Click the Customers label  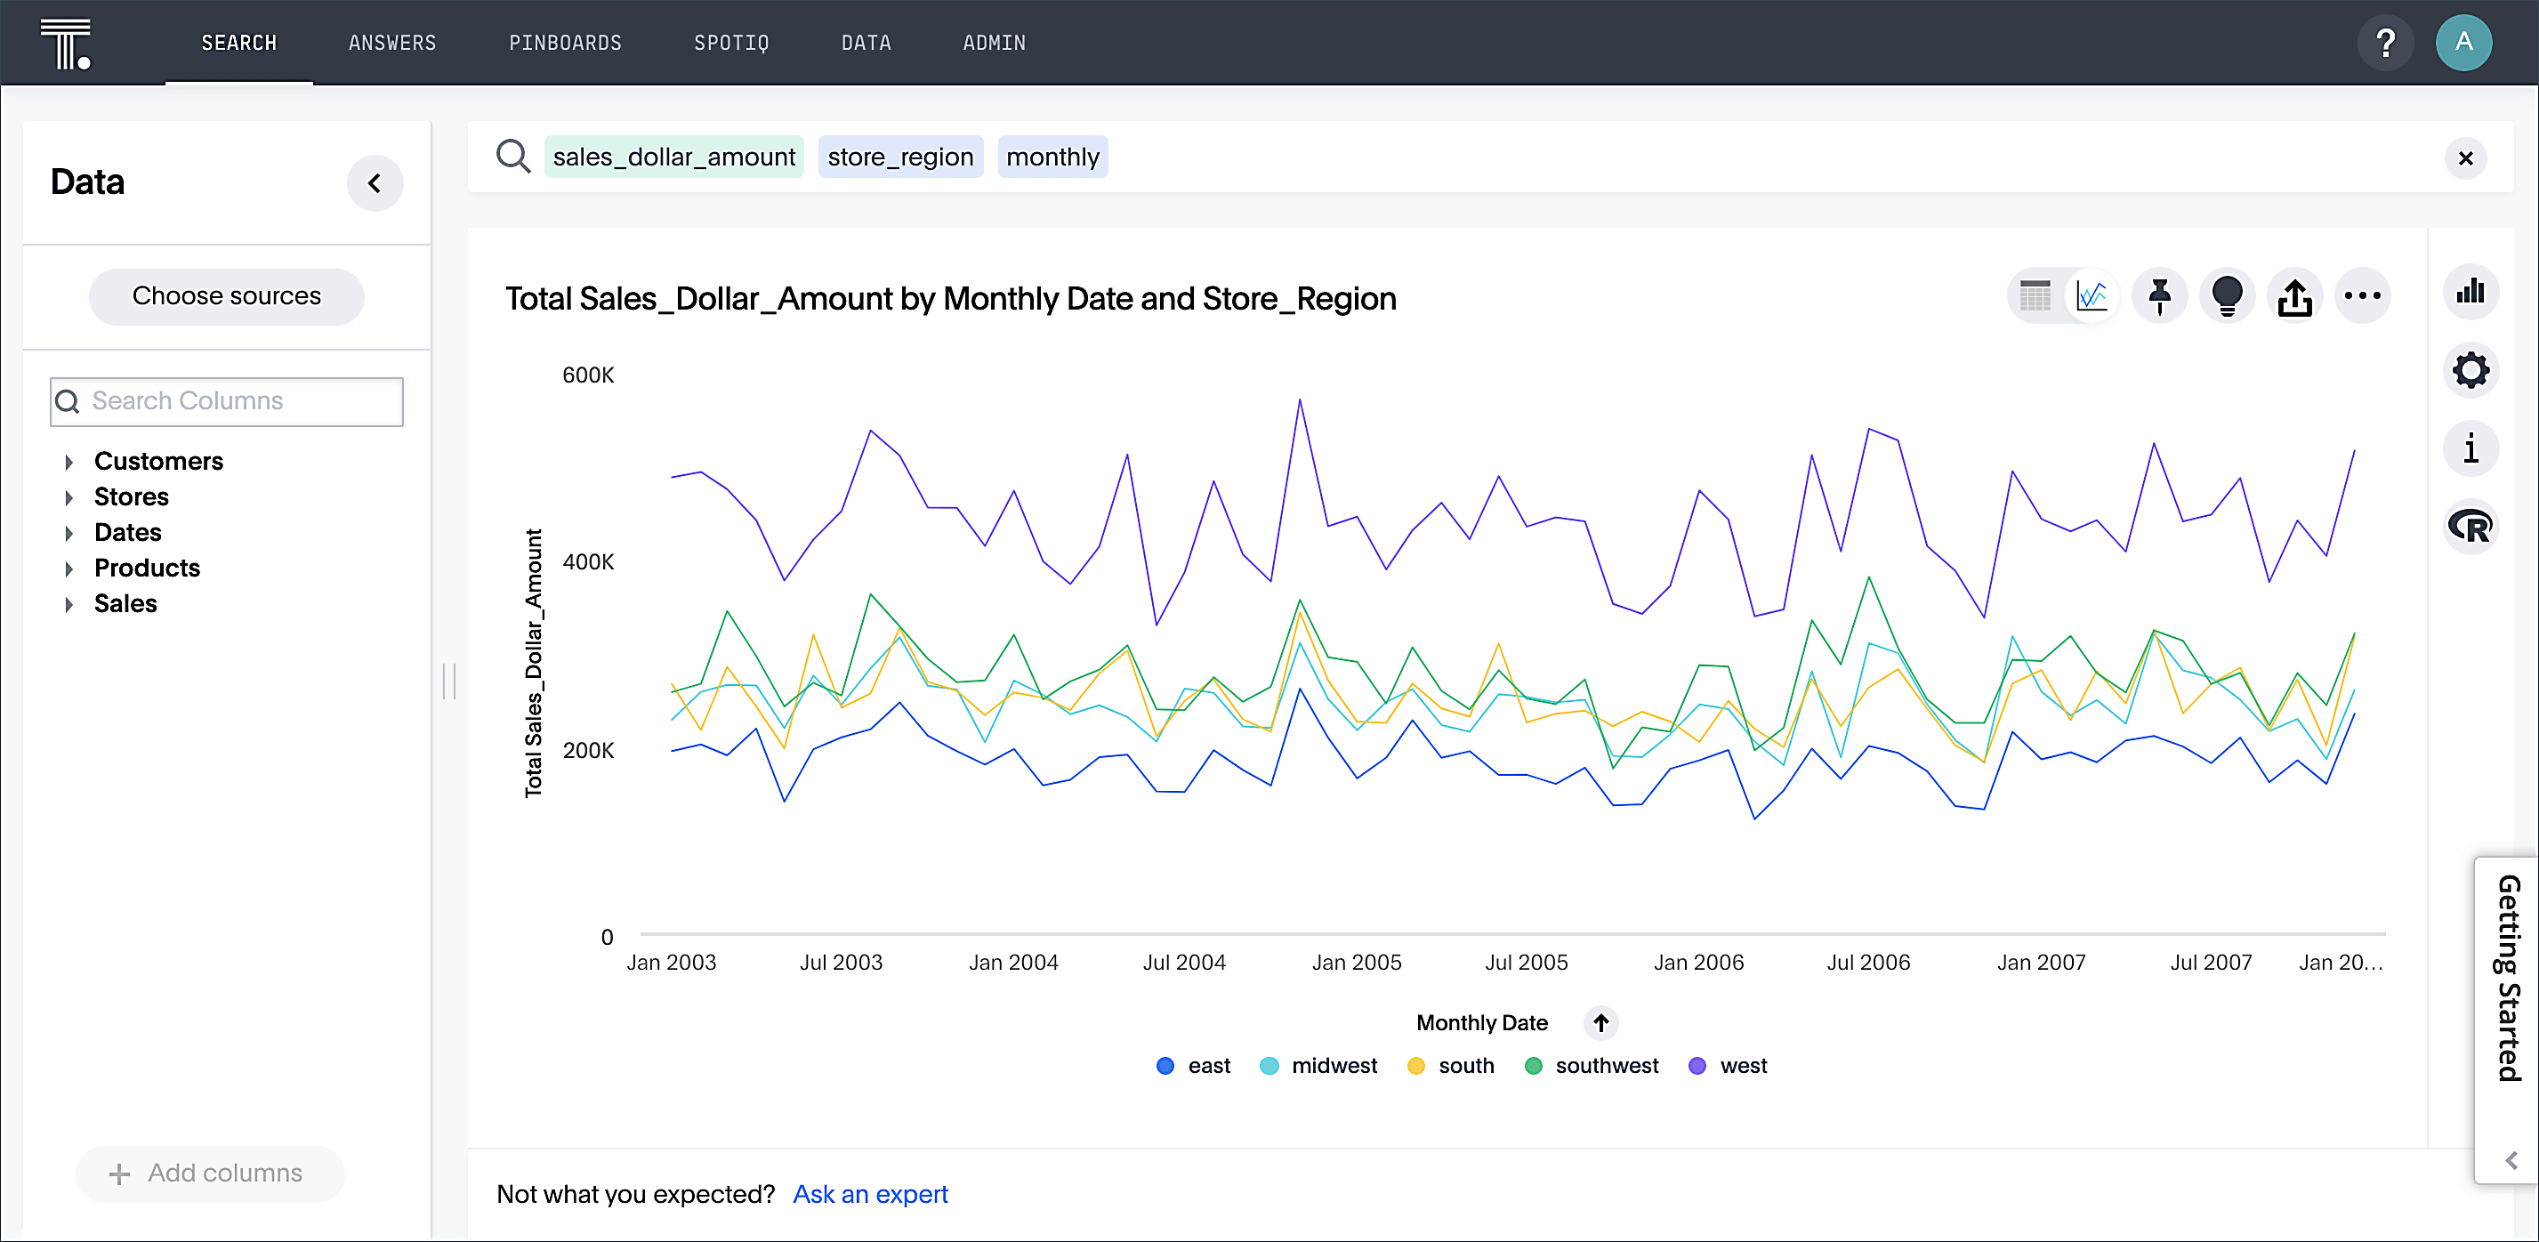pos(158,462)
